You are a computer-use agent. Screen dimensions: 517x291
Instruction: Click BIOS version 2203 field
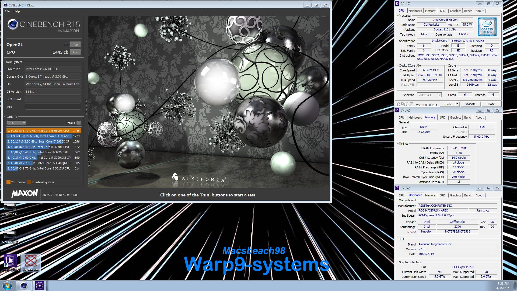457,249
